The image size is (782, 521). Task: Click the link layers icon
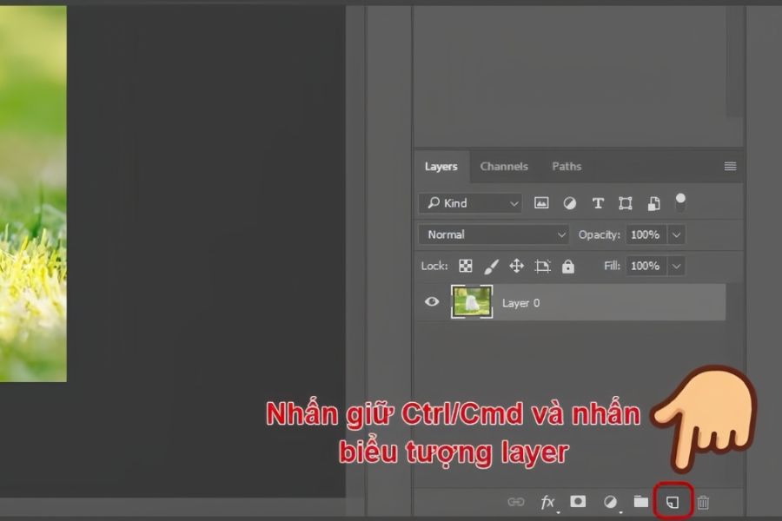click(516, 502)
